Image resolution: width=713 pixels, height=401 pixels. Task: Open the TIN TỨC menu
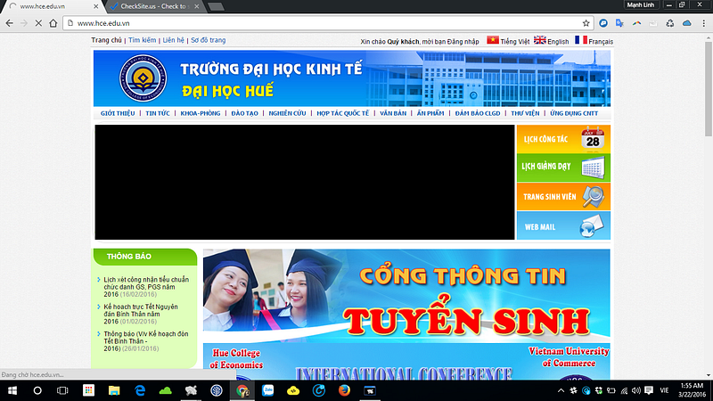pos(158,113)
